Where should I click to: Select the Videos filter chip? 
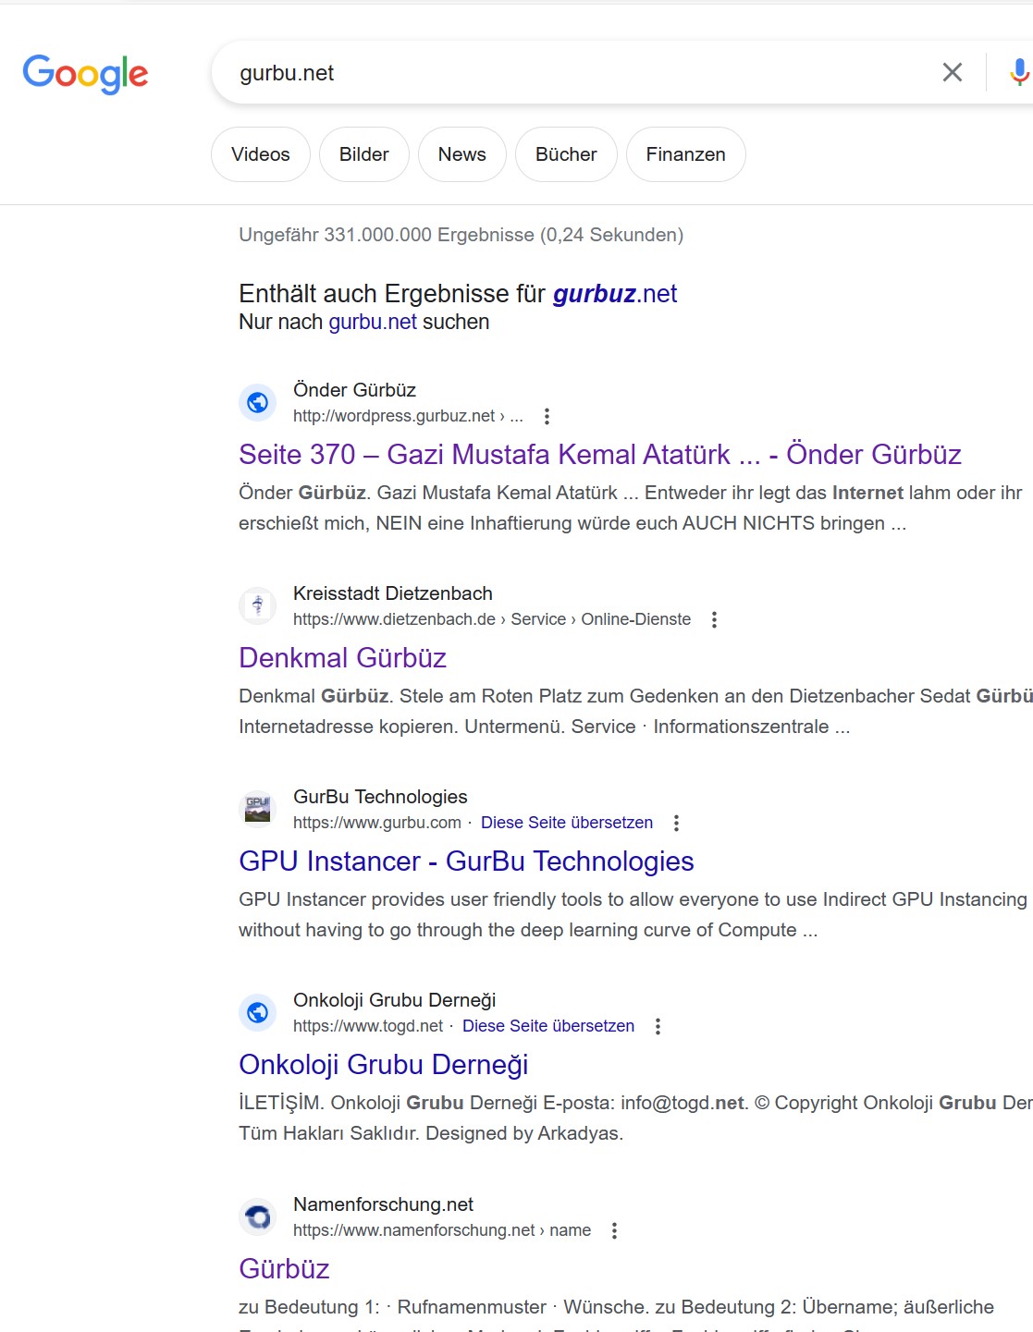point(261,154)
